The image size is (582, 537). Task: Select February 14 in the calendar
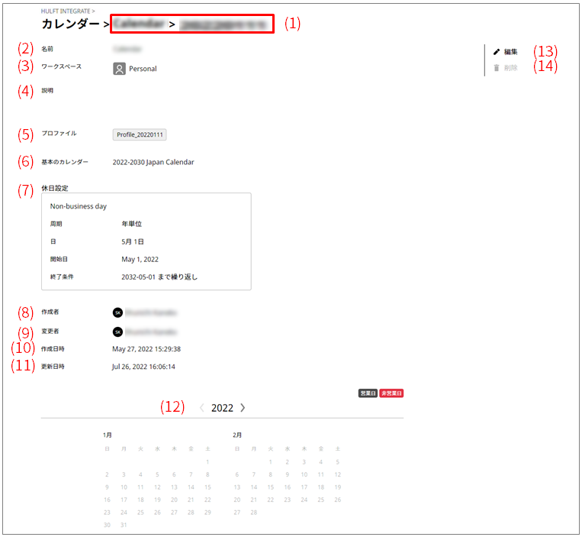click(252, 487)
